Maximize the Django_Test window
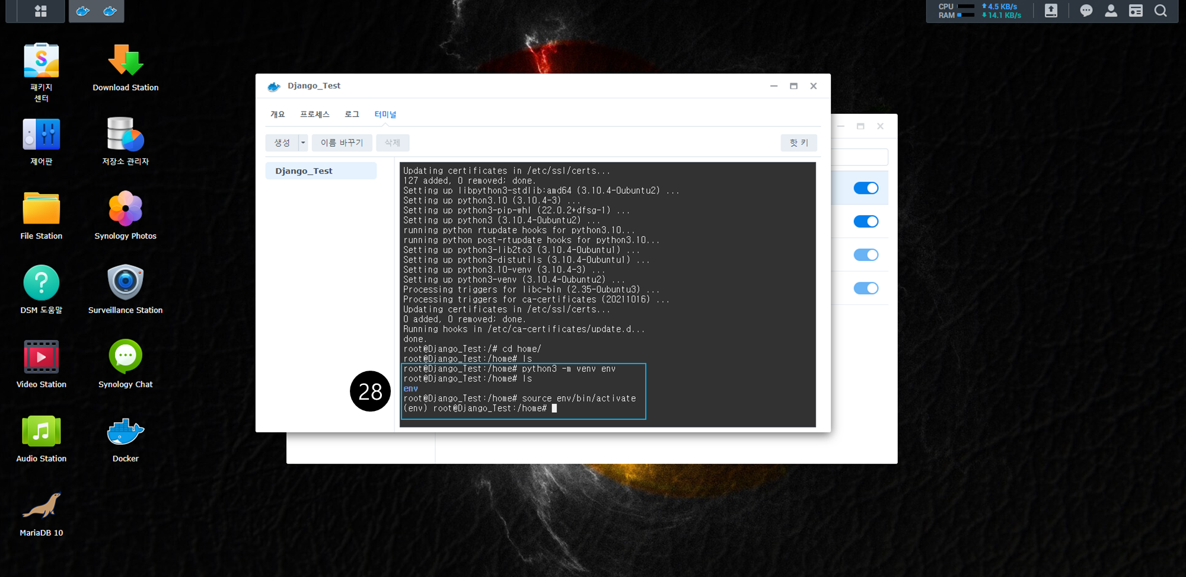Image resolution: width=1186 pixels, height=577 pixels. coord(793,86)
